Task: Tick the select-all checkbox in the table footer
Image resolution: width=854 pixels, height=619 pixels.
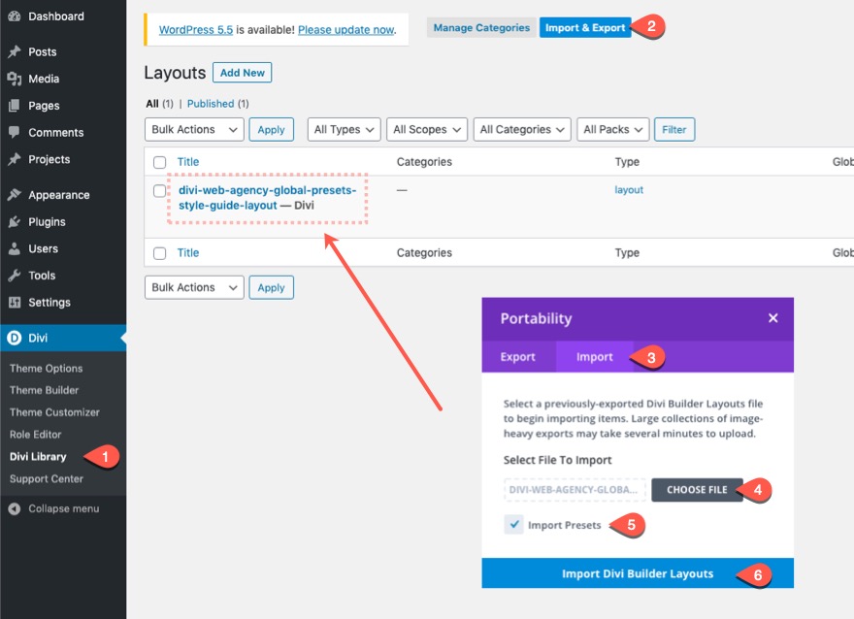Action: (159, 253)
